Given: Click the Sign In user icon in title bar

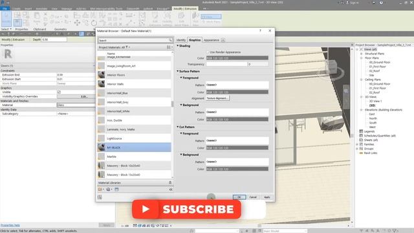Looking at the screenshot, I should pyautogui.click(x=347, y=3).
